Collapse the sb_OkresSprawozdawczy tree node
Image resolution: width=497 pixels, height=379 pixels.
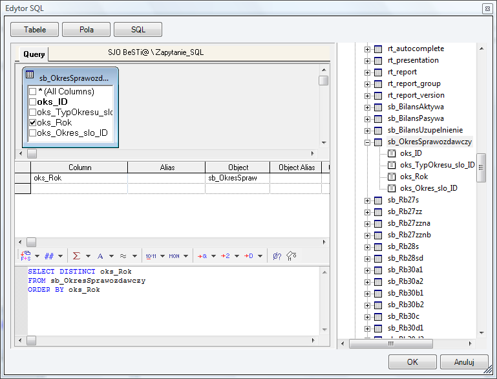367,142
